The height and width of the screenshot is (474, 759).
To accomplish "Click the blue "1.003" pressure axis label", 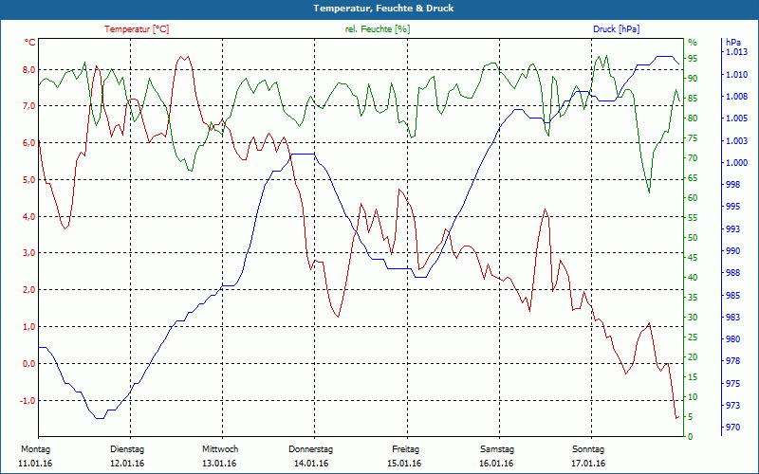I will click(736, 140).
